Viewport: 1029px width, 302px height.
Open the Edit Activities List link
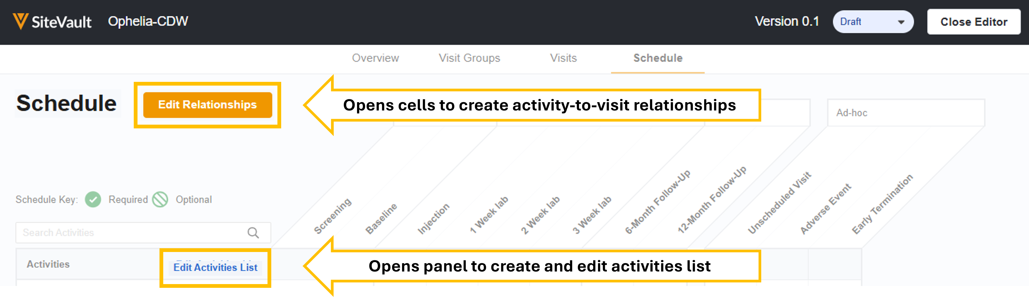click(x=215, y=267)
